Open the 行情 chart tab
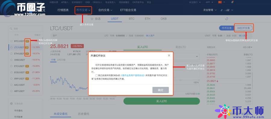 point(53,60)
